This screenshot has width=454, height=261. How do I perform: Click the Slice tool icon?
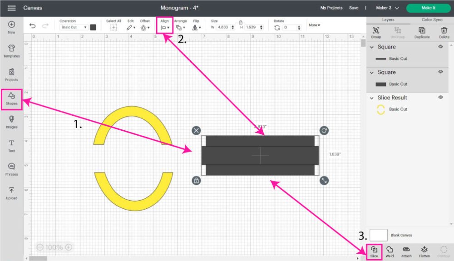click(x=374, y=251)
